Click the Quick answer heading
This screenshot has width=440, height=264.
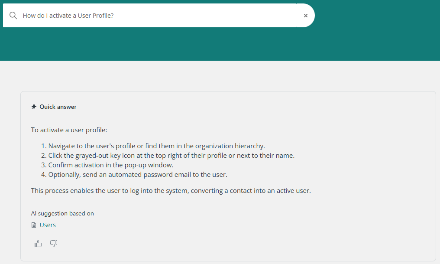point(58,107)
